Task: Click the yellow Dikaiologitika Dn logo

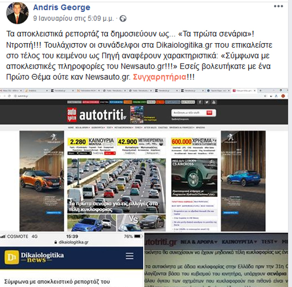Action: coord(12,257)
